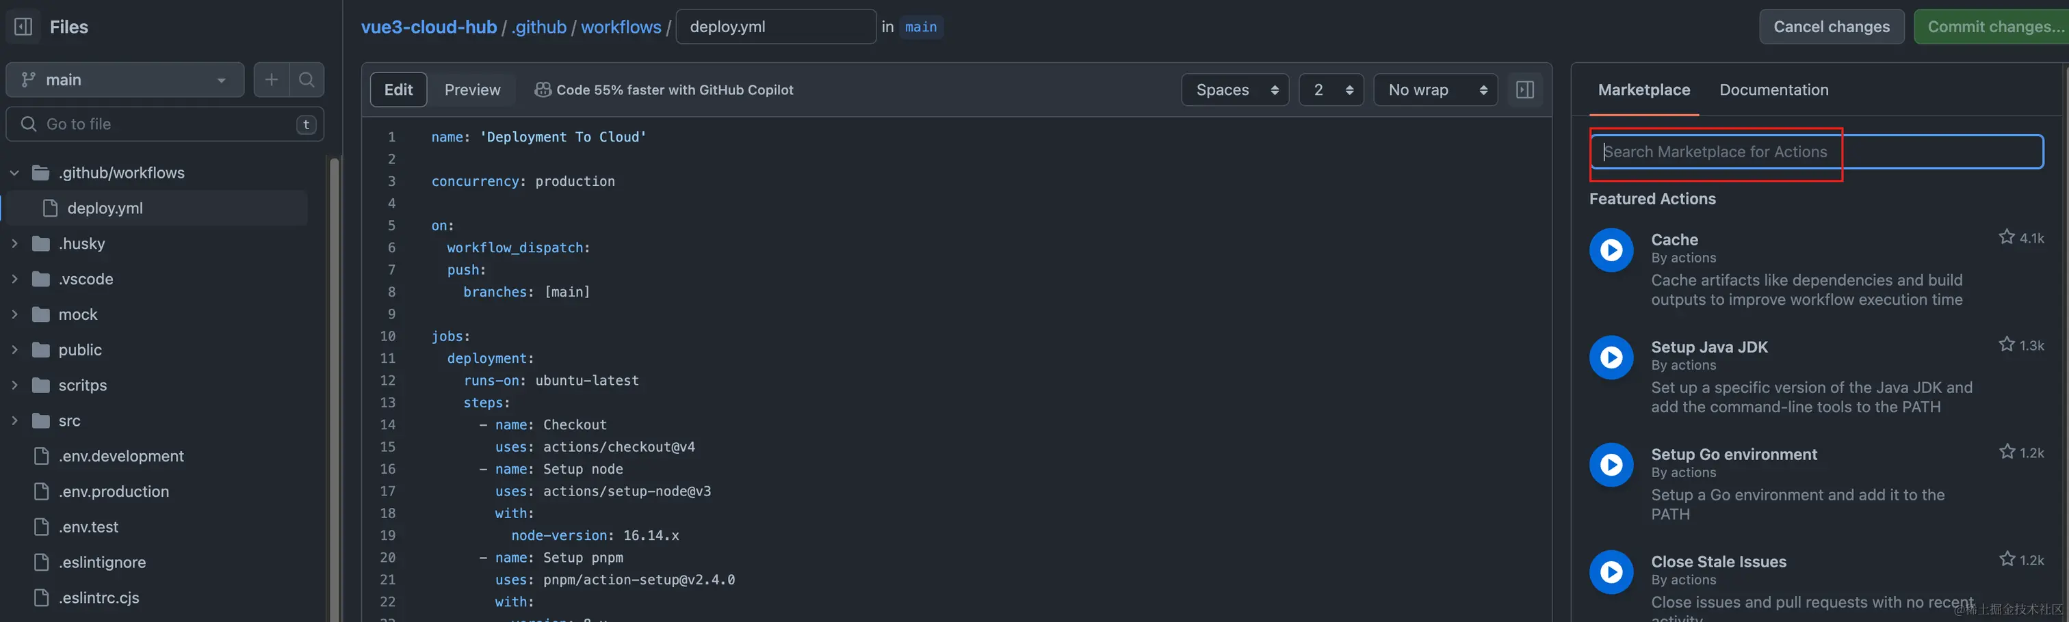2069x622 pixels.
Task: Expand the .vscode folder
Action: [14, 278]
